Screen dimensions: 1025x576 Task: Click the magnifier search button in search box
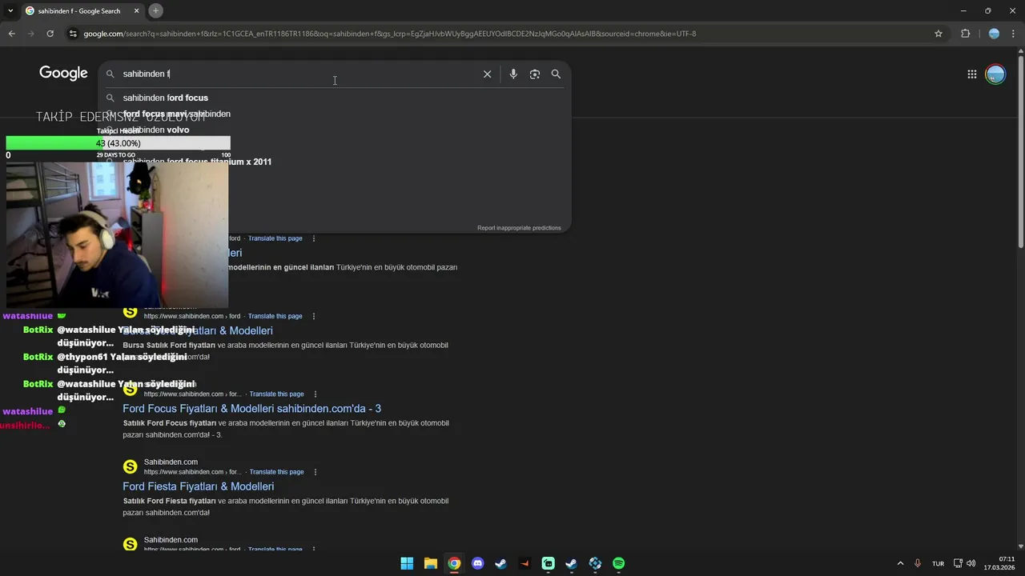556,74
